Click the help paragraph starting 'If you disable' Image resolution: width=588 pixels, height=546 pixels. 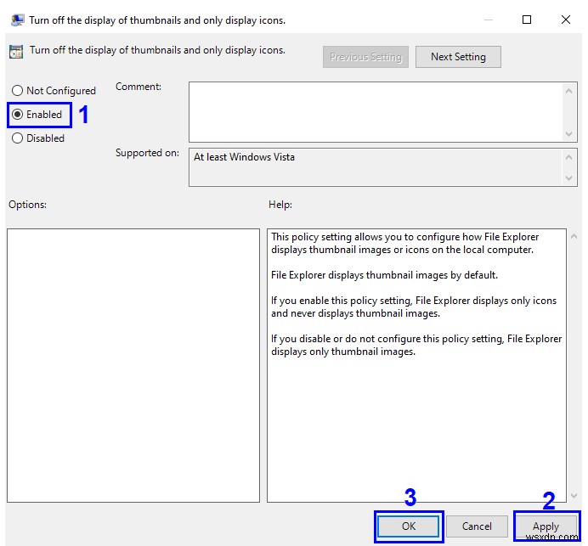pos(416,345)
